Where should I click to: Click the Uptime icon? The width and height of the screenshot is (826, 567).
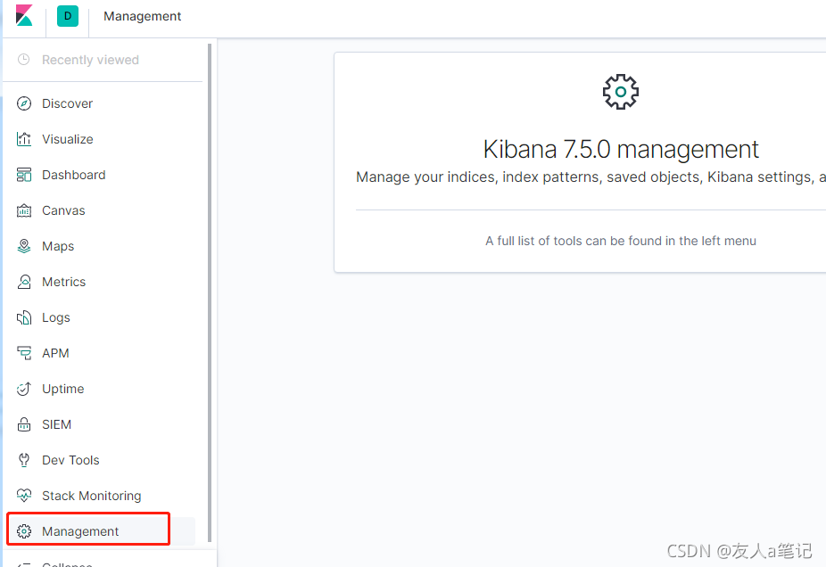24,389
